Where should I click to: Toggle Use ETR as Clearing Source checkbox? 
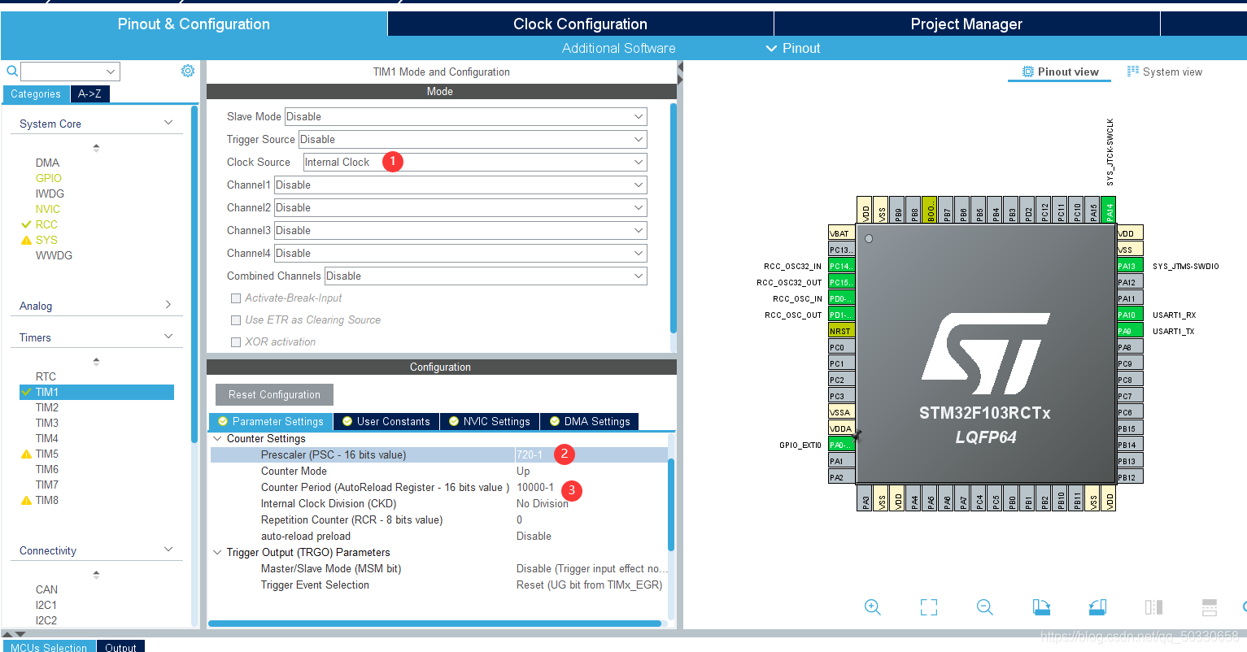point(236,320)
